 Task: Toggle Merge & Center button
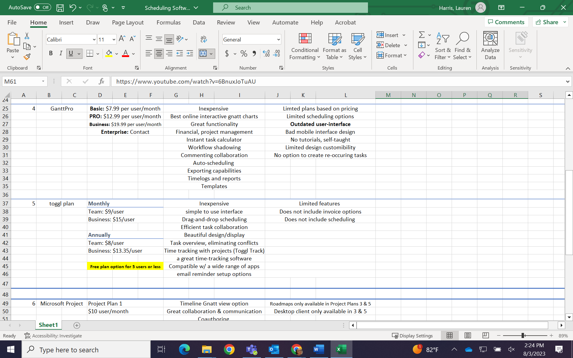[x=203, y=53]
